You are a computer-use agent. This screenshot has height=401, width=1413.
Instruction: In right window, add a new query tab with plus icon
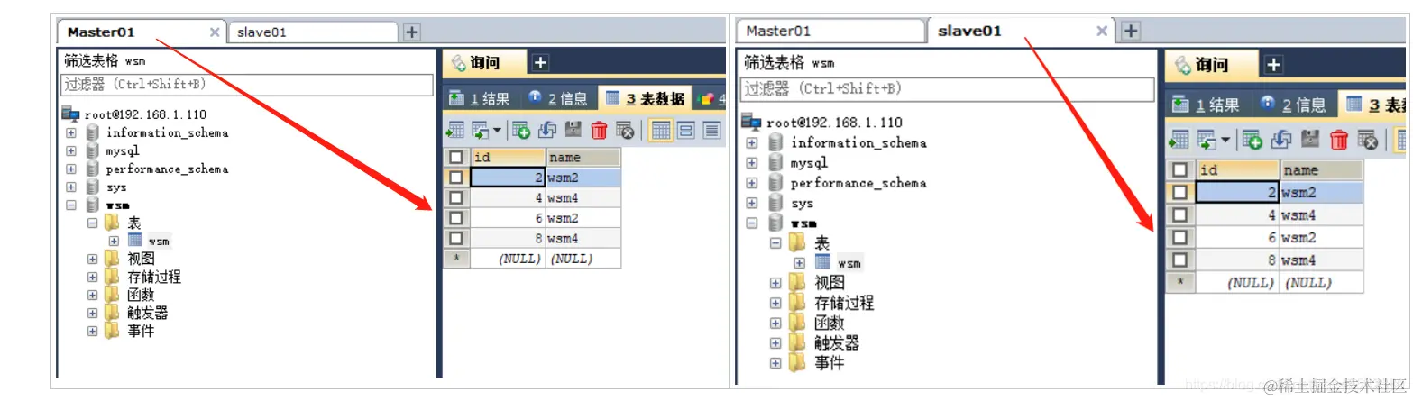pos(1272,64)
